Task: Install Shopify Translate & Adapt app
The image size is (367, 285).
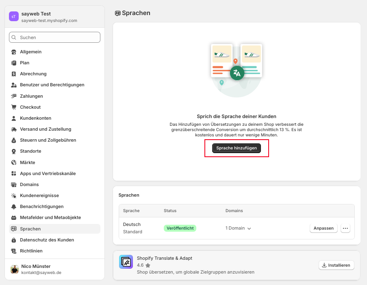Action: [x=337, y=265]
